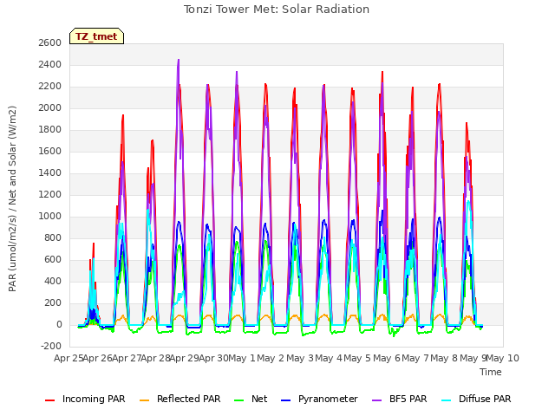Image resolution: width=555 pixels, height=416 pixels.
Task: Click the y-axis tick label 2200
Action: (x=50, y=87)
